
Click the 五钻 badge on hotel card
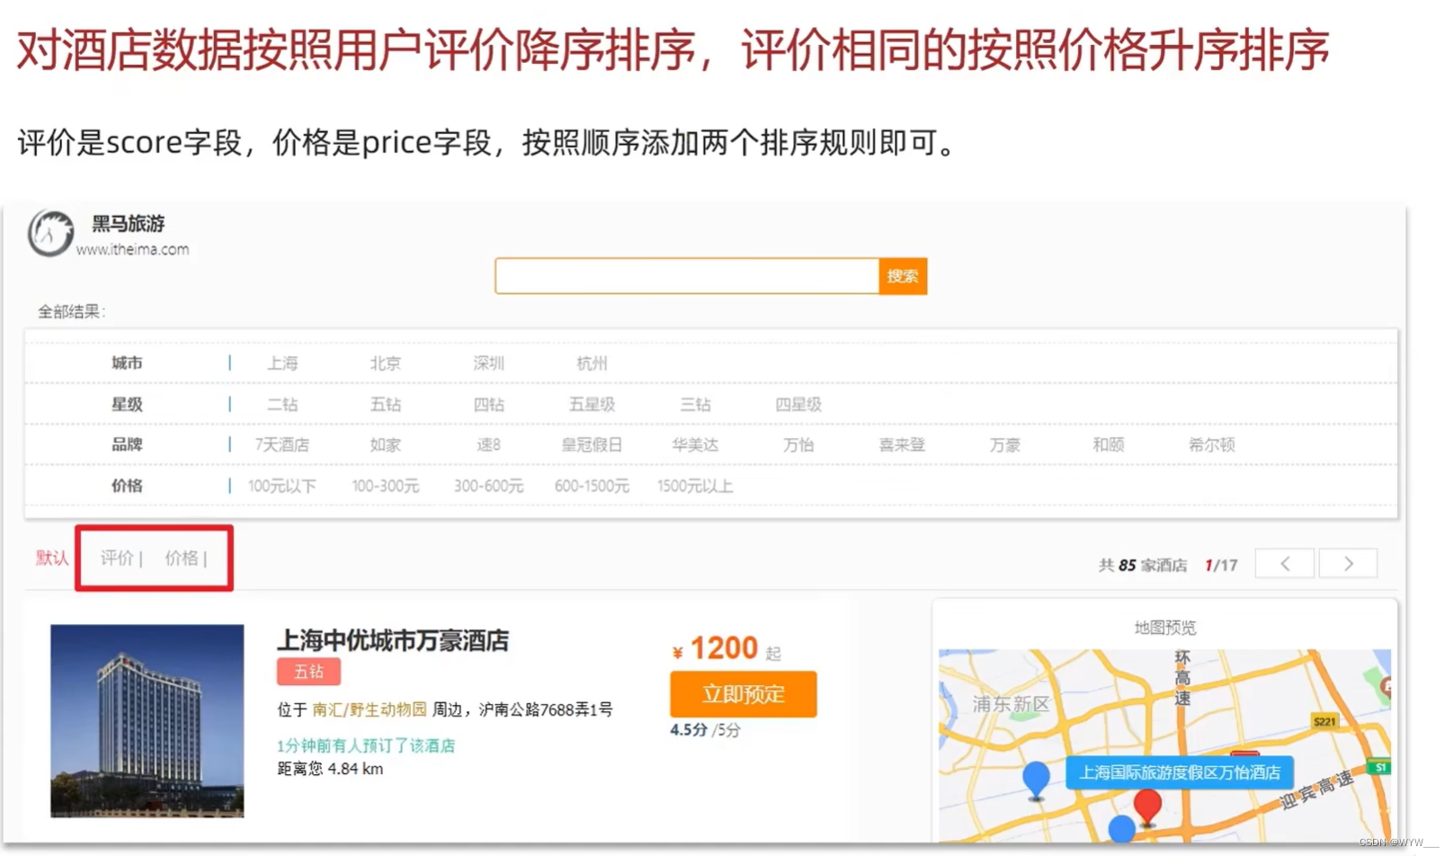(308, 672)
